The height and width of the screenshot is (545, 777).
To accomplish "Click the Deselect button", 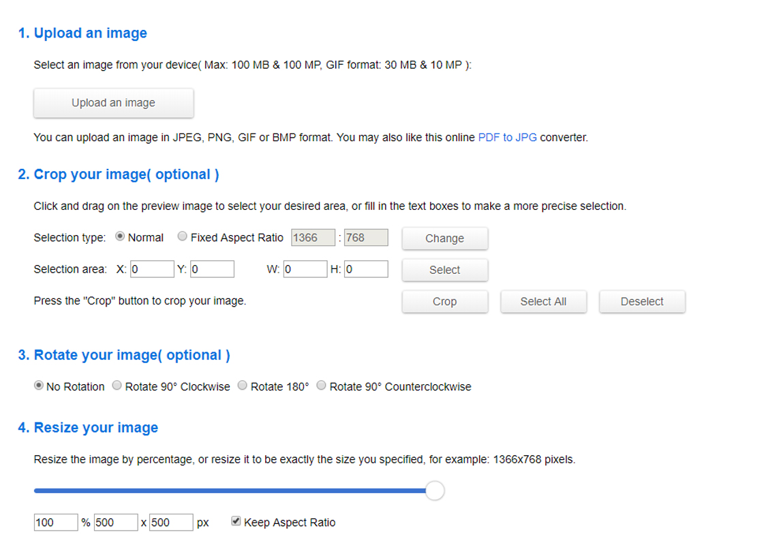I will (x=642, y=302).
